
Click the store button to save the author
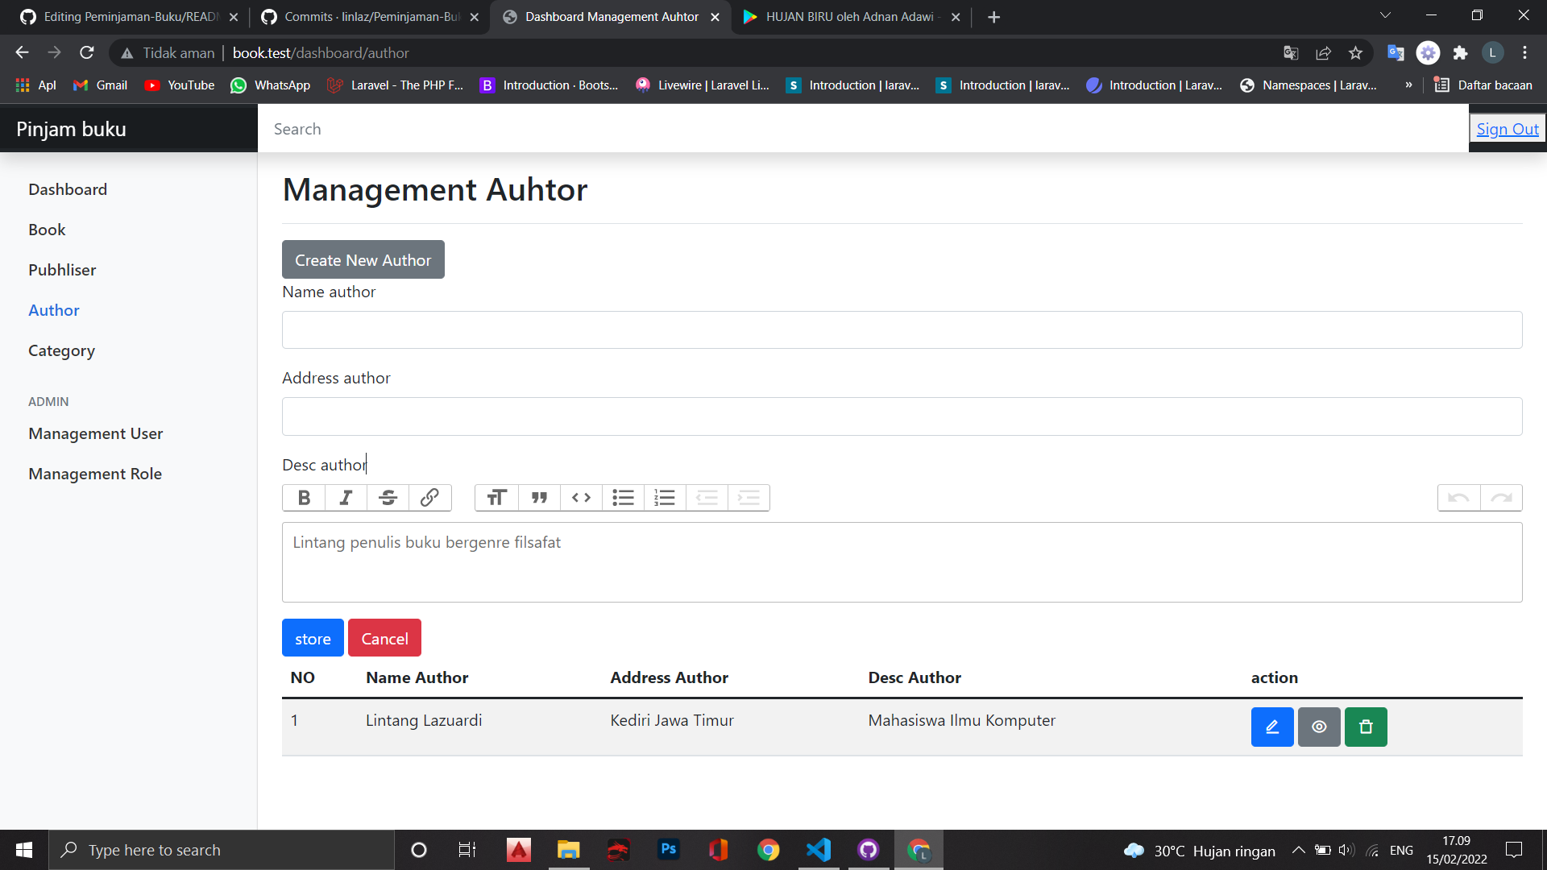coord(312,637)
